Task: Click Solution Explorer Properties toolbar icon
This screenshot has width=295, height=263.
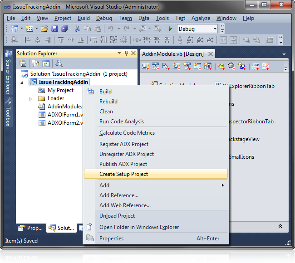Action: [23, 64]
